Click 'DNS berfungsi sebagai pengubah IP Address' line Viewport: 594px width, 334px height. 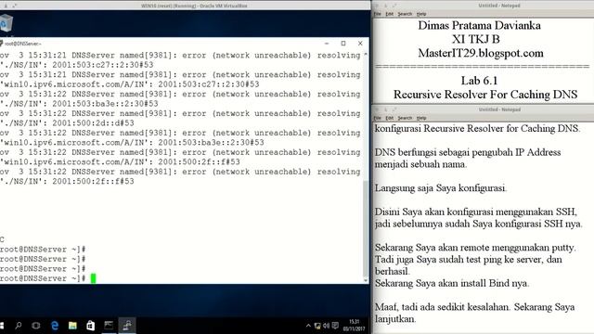coord(468,152)
